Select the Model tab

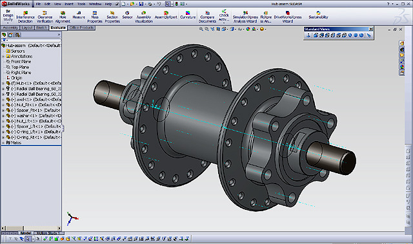coord(26,233)
